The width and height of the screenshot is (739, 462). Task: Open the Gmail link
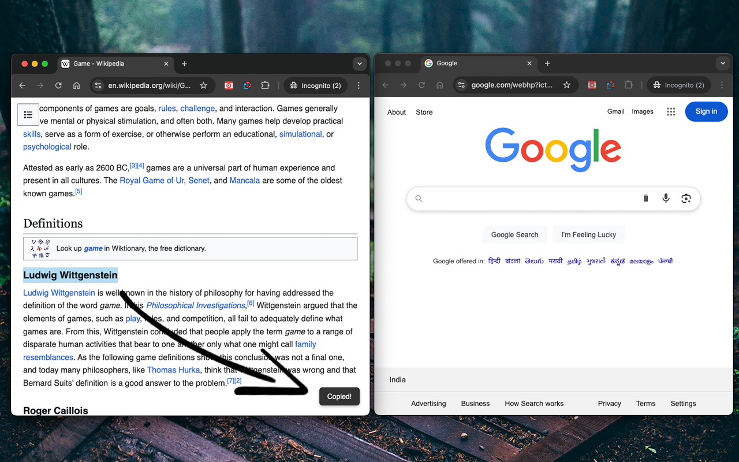(615, 111)
